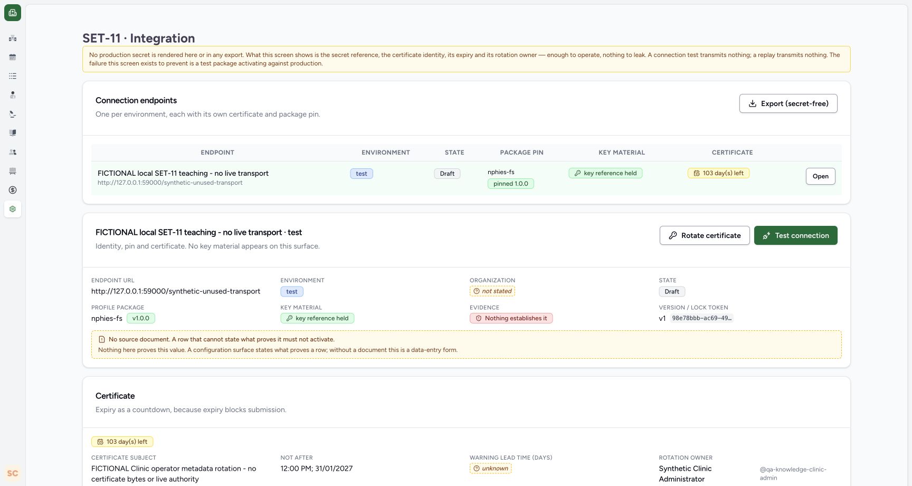Click the Export (secret-free) button
The image size is (912, 486).
click(x=788, y=103)
